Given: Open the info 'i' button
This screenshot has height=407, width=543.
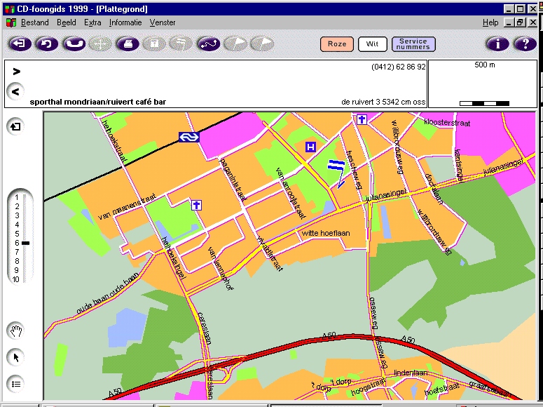Looking at the screenshot, I should point(497,44).
